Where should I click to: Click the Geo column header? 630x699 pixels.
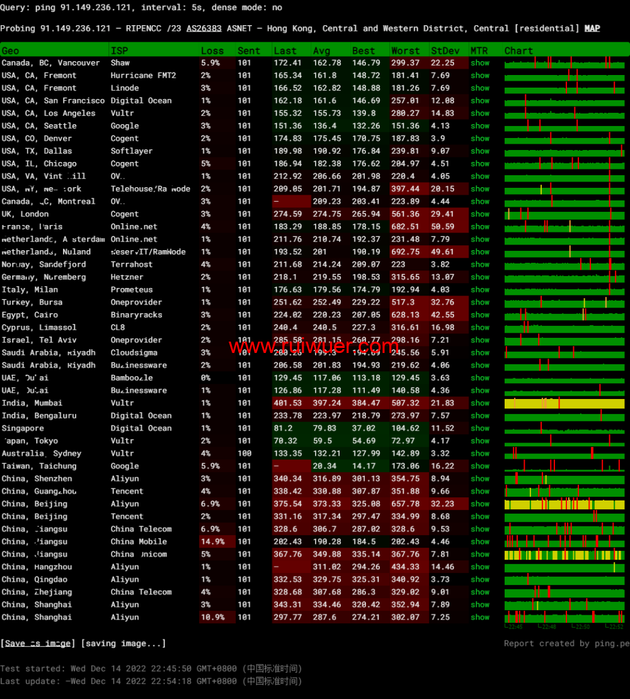pyautogui.click(x=11, y=50)
